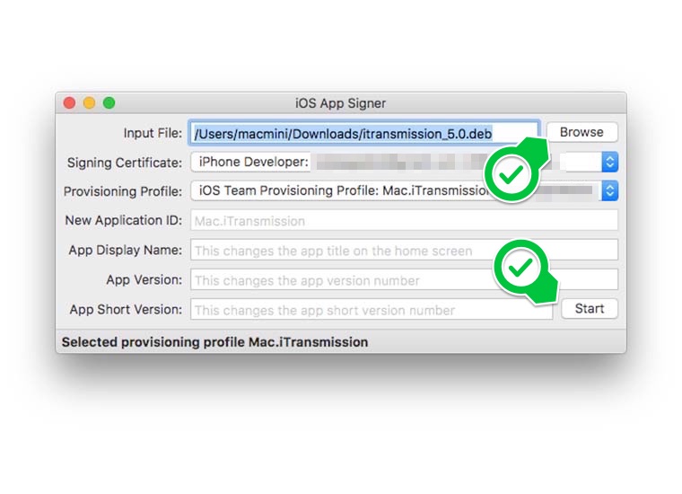
Task: Click the New Application ID field
Action: tap(404, 221)
